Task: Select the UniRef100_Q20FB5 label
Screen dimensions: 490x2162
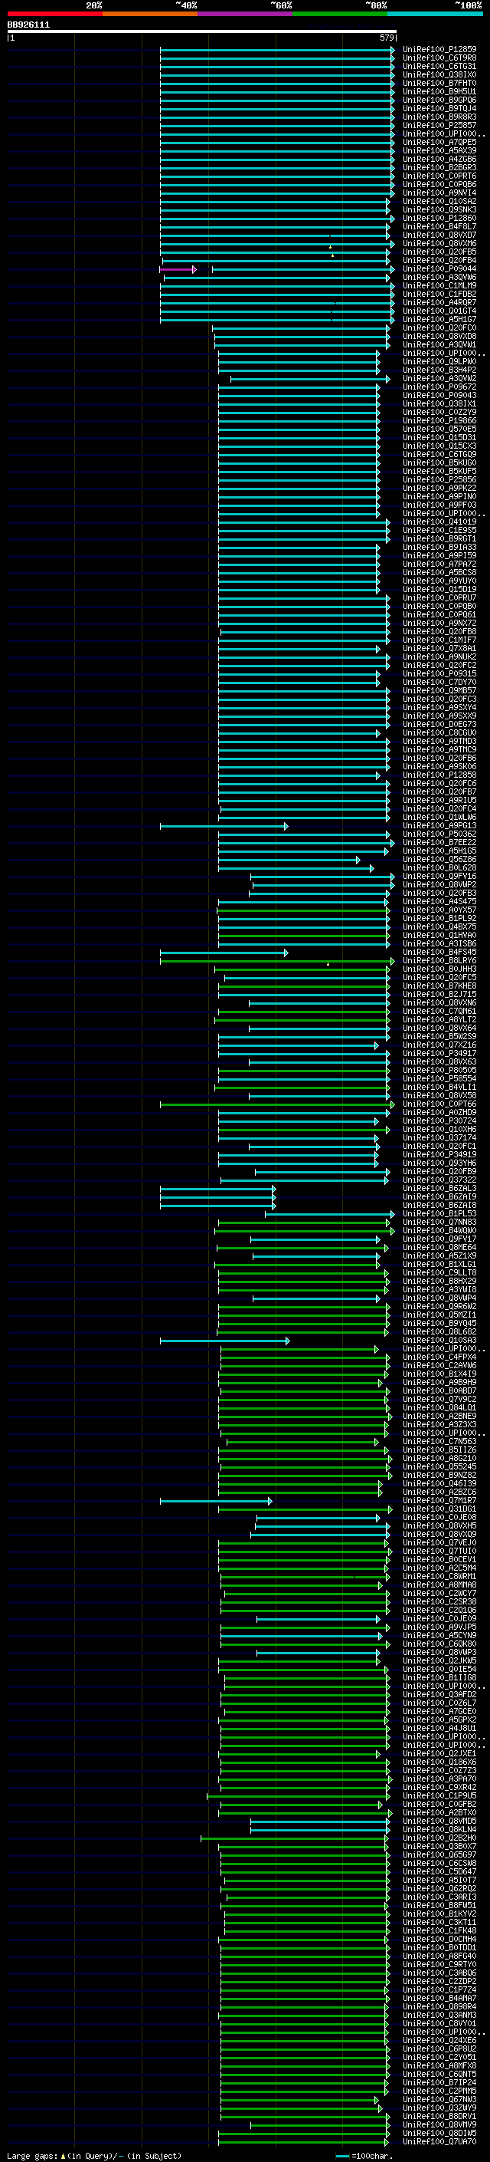Action: [x=439, y=252]
